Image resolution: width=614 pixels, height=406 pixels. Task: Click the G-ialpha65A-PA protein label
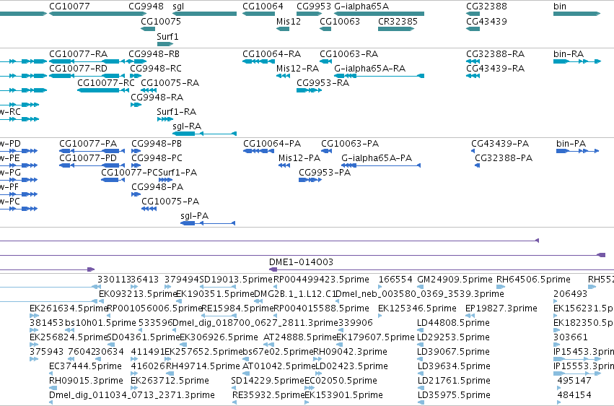377,158
